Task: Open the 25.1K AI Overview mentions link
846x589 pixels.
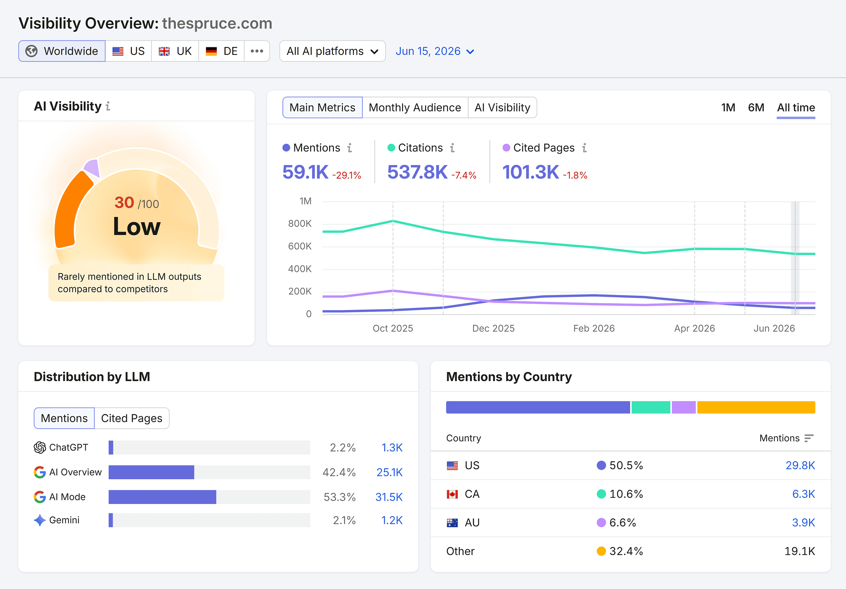Action: [x=389, y=472]
